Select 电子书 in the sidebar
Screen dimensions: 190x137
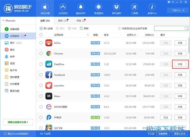(18, 70)
